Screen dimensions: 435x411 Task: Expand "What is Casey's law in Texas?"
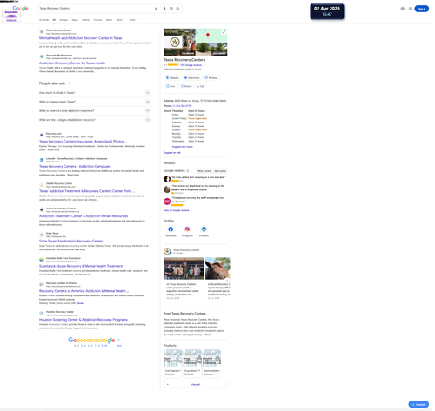point(95,102)
